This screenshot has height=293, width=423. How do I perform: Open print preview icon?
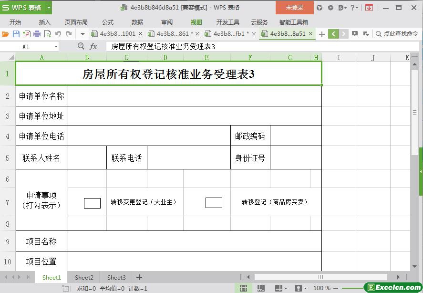(48, 34)
